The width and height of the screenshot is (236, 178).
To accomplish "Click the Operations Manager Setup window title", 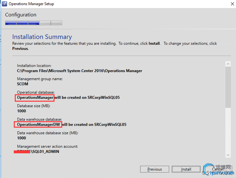I will pos(31,4).
